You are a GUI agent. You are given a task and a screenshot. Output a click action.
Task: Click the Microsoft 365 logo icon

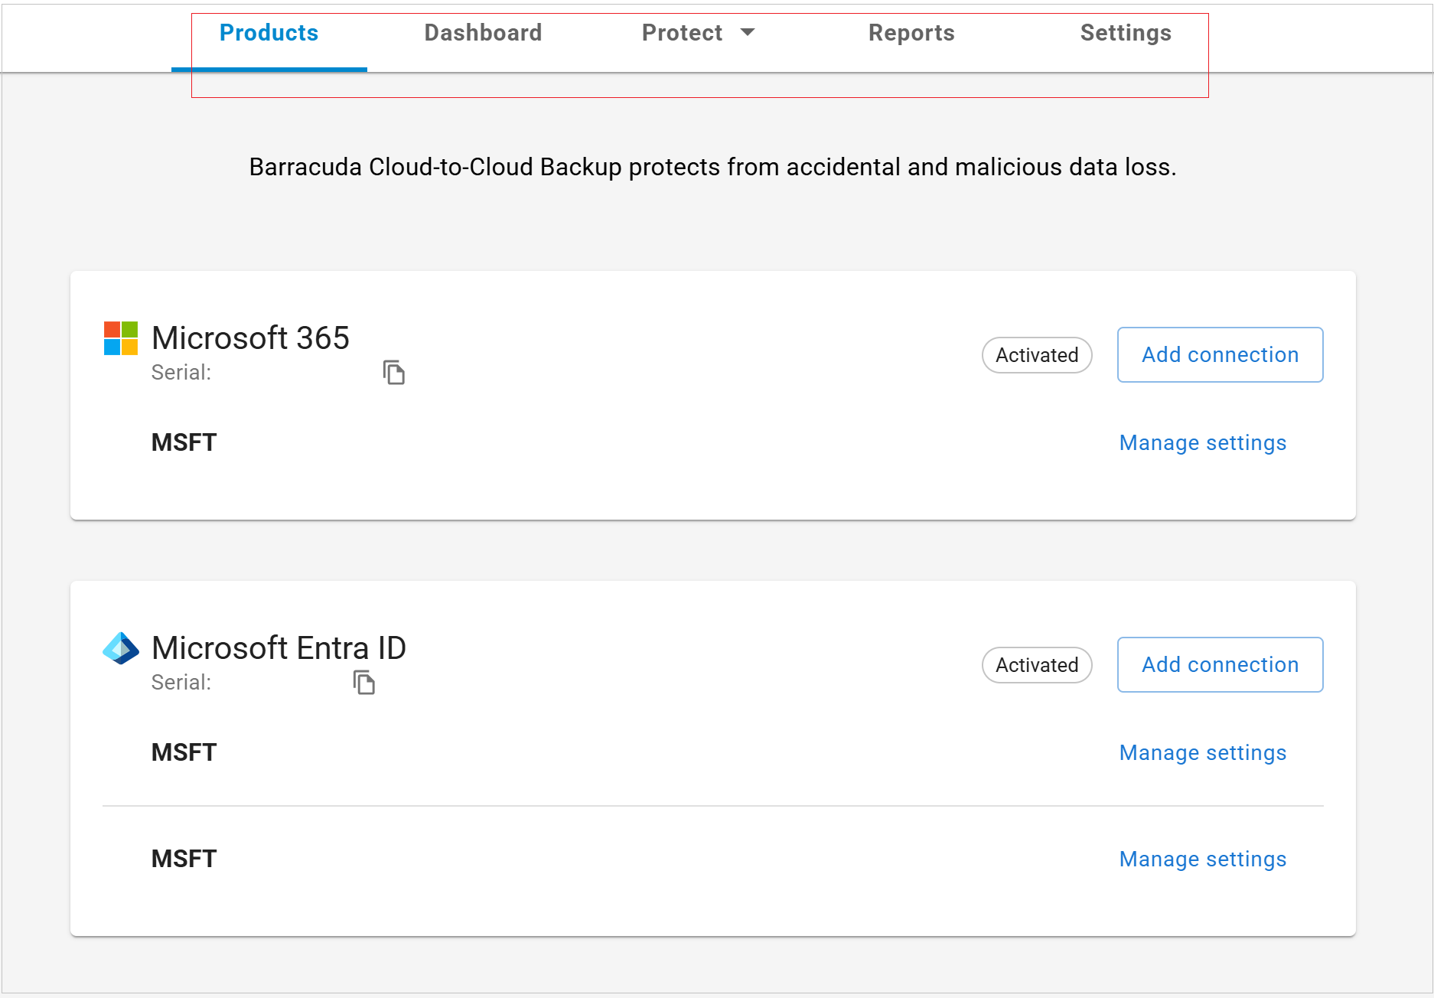click(x=121, y=338)
